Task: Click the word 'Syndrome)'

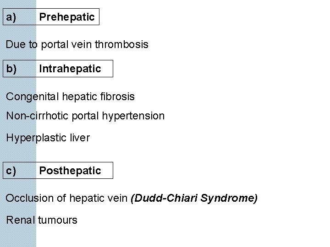Action: [x=229, y=198]
